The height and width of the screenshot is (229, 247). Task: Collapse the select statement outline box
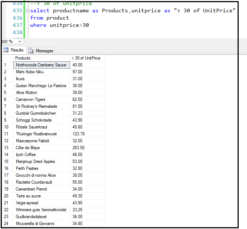coord(28,11)
